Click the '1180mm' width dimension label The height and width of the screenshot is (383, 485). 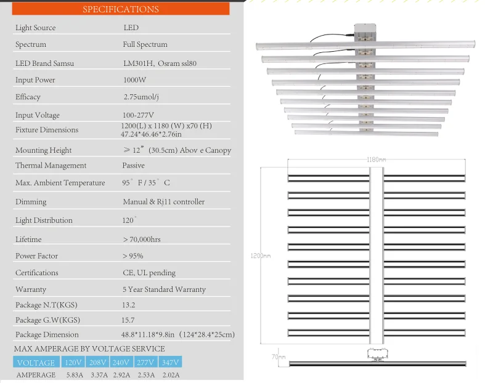[x=376, y=159]
